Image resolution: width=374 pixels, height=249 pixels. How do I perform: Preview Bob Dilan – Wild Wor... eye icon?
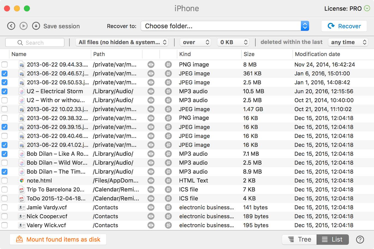coord(151,163)
